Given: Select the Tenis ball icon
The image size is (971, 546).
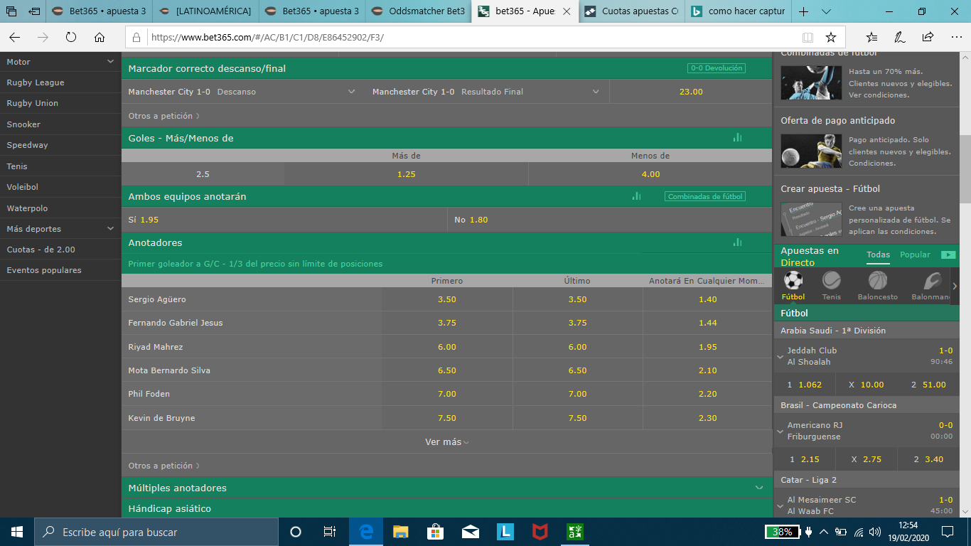Looking at the screenshot, I should coord(831,280).
